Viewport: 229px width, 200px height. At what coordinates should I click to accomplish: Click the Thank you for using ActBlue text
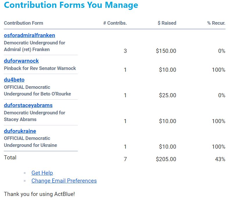click(x=39, y=194)
